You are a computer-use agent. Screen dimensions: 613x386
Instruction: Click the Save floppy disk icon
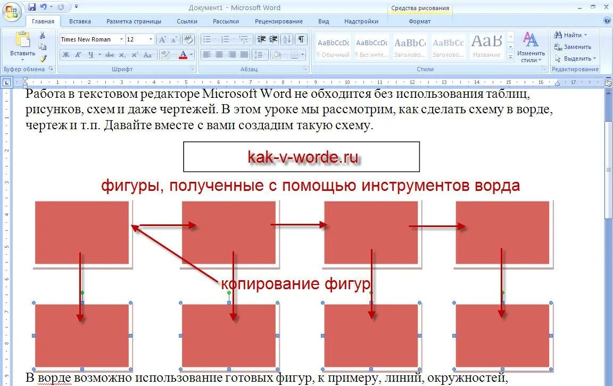(x=32, y=6)
